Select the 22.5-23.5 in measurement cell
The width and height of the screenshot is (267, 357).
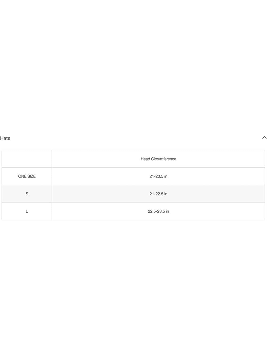(x=158, y=211)
